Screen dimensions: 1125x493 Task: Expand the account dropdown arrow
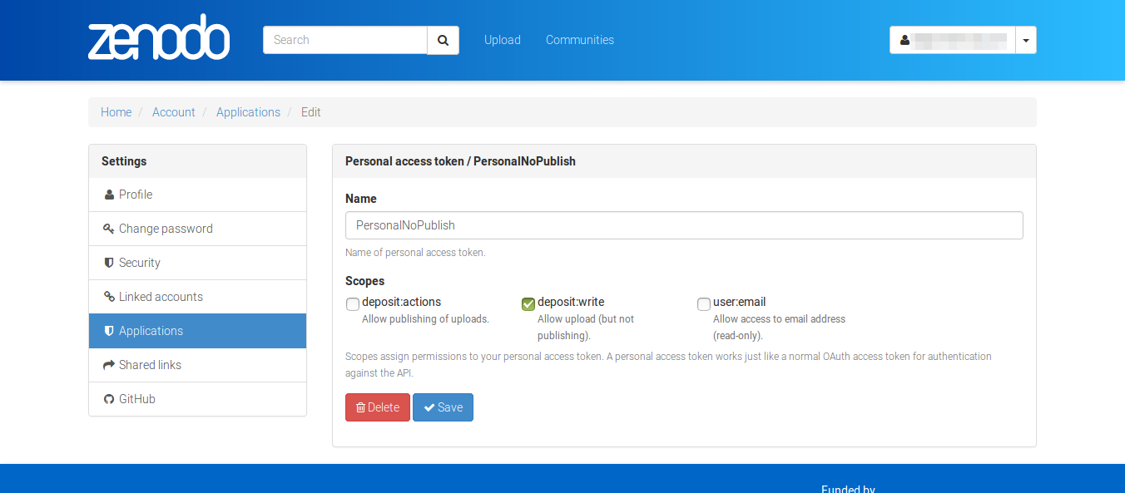tap(1025, 39)
